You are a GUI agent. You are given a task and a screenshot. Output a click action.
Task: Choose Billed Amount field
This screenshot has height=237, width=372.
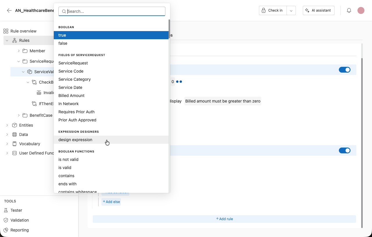(111, 96)
